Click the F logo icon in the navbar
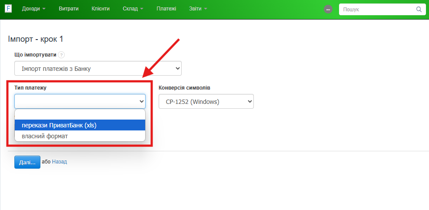Image resolution: width=429 pixels, height=210 pixels. point(8,9)
